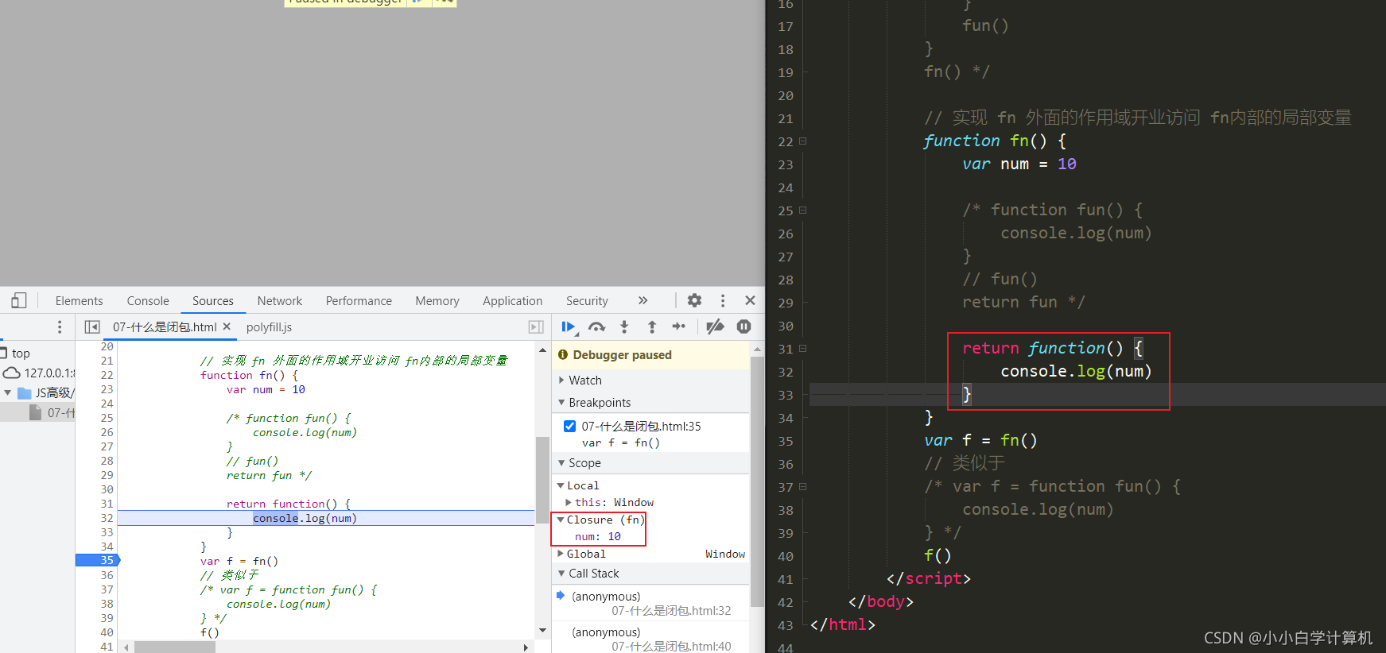
Task: Fold return function at editor line 31
Action: click(x=802, y=348)
